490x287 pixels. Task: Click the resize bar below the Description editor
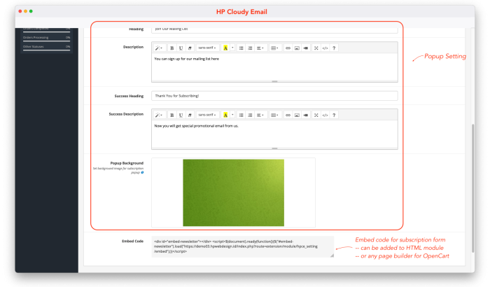[x=274, y=81]
